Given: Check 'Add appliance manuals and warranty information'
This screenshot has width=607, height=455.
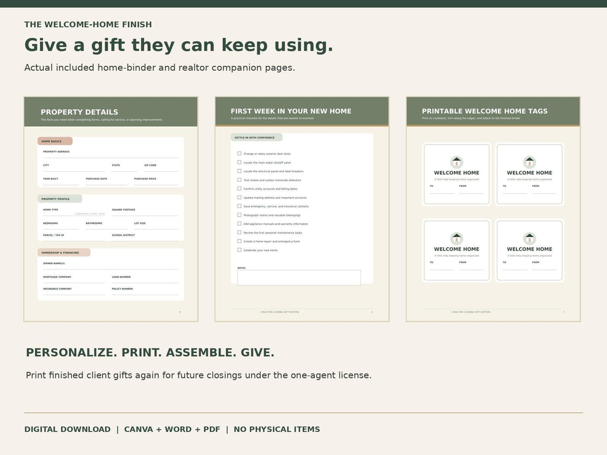Looking at the screenshot, I should [239, 223].
